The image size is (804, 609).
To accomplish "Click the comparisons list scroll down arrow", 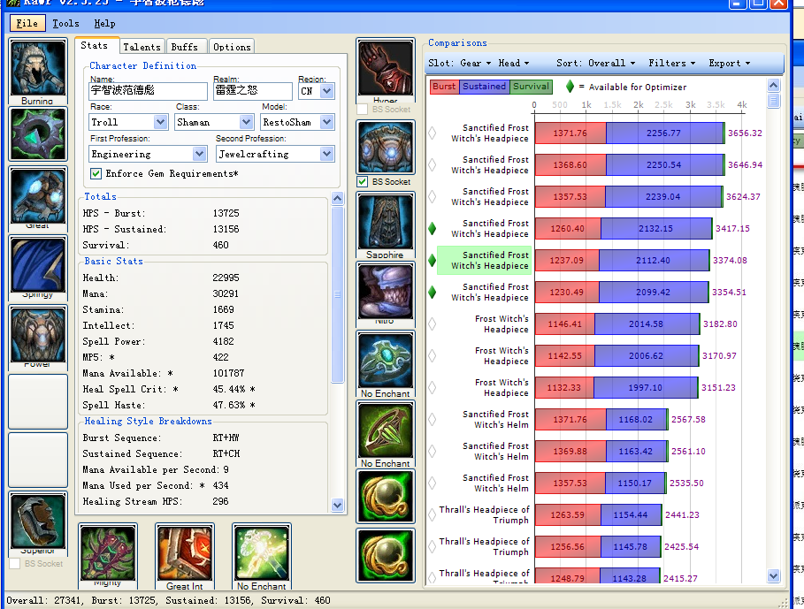I will [x=774, y=575].
